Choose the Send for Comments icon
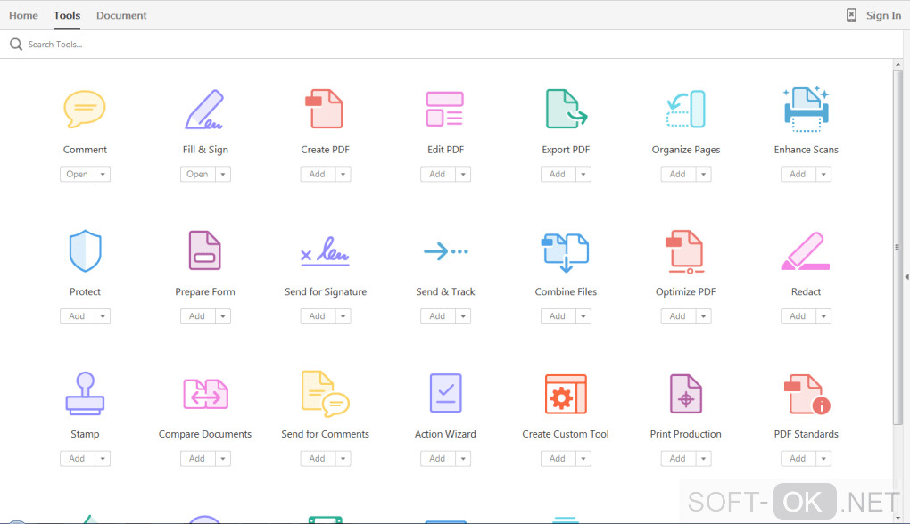This screenshot has width=910, height=524. (325, 394)
